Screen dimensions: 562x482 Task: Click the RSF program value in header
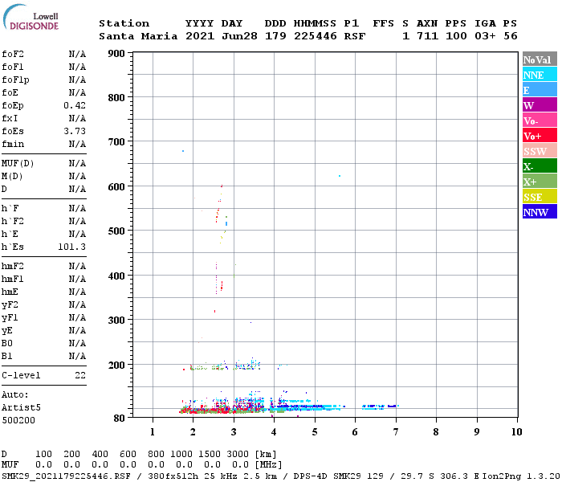(x=355, y=36)
